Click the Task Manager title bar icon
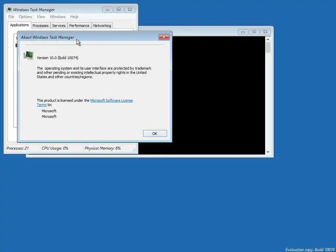336x252 pixels. pos(9,10)
